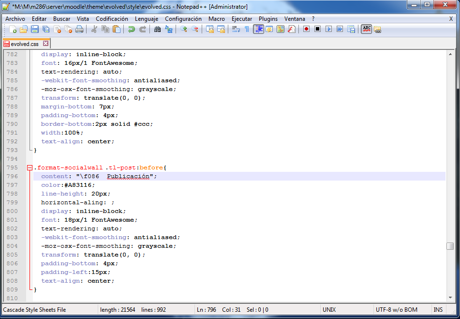460x319 pixels.
Task: Create a new file in Notepad++
Action: point(14,29)
